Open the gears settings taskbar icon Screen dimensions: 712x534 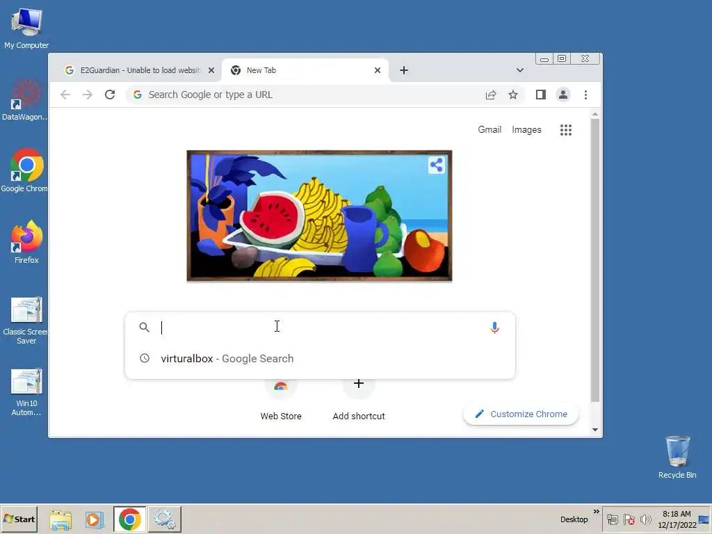tap(164, 519)
